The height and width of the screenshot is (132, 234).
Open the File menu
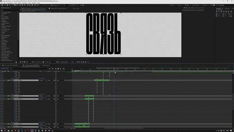coord(1,3)
